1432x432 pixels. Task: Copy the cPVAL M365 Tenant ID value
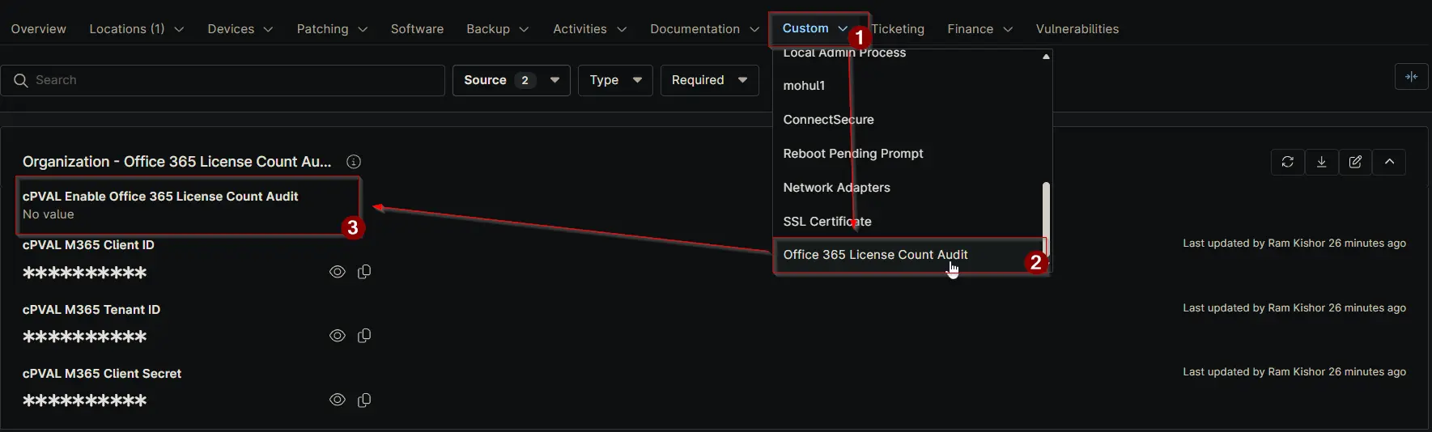[x=364, y=336]
